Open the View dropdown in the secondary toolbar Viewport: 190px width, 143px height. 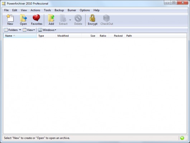pyautogui.click(x=29, y=30)
